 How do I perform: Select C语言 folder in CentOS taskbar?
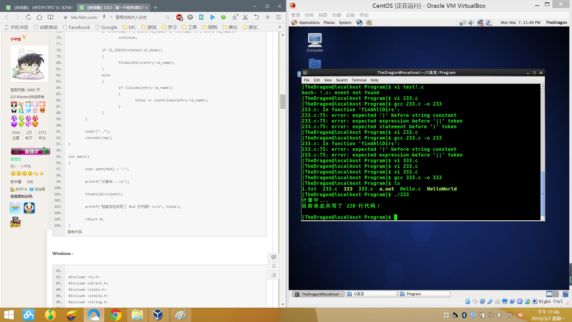coord(371,294)
